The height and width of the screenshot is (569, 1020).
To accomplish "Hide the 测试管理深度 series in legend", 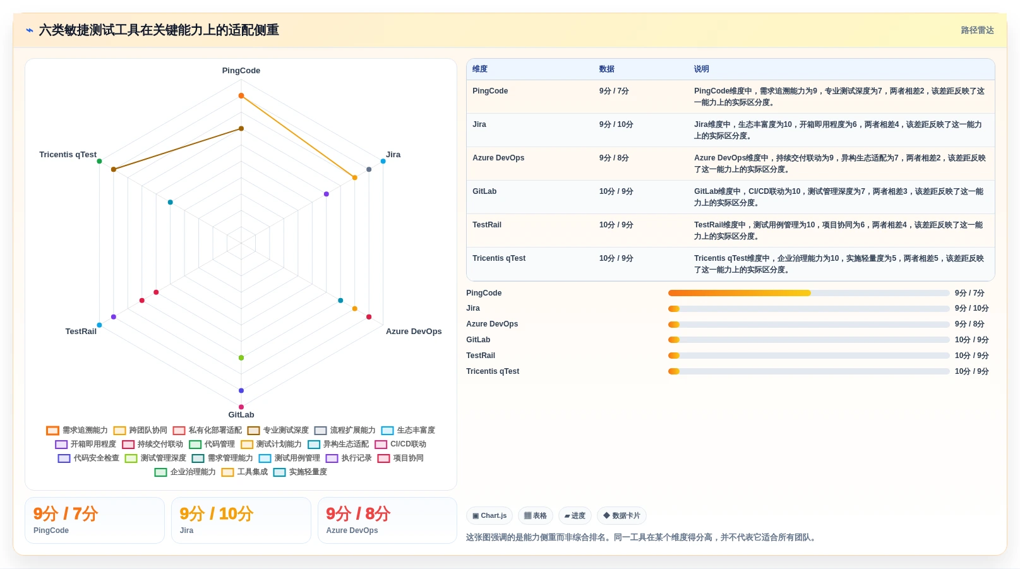I will [x=155, y=458].
